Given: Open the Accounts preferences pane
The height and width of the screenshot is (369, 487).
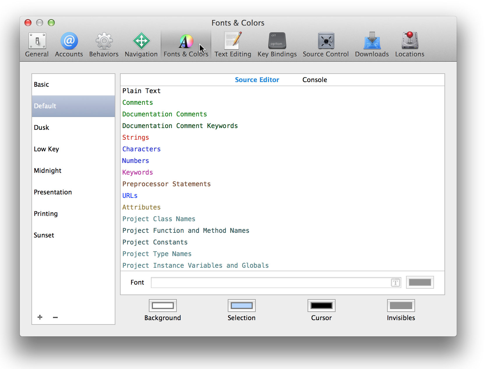Looking at the screenshot, I should pyautogui.click(x=69, y=45).
